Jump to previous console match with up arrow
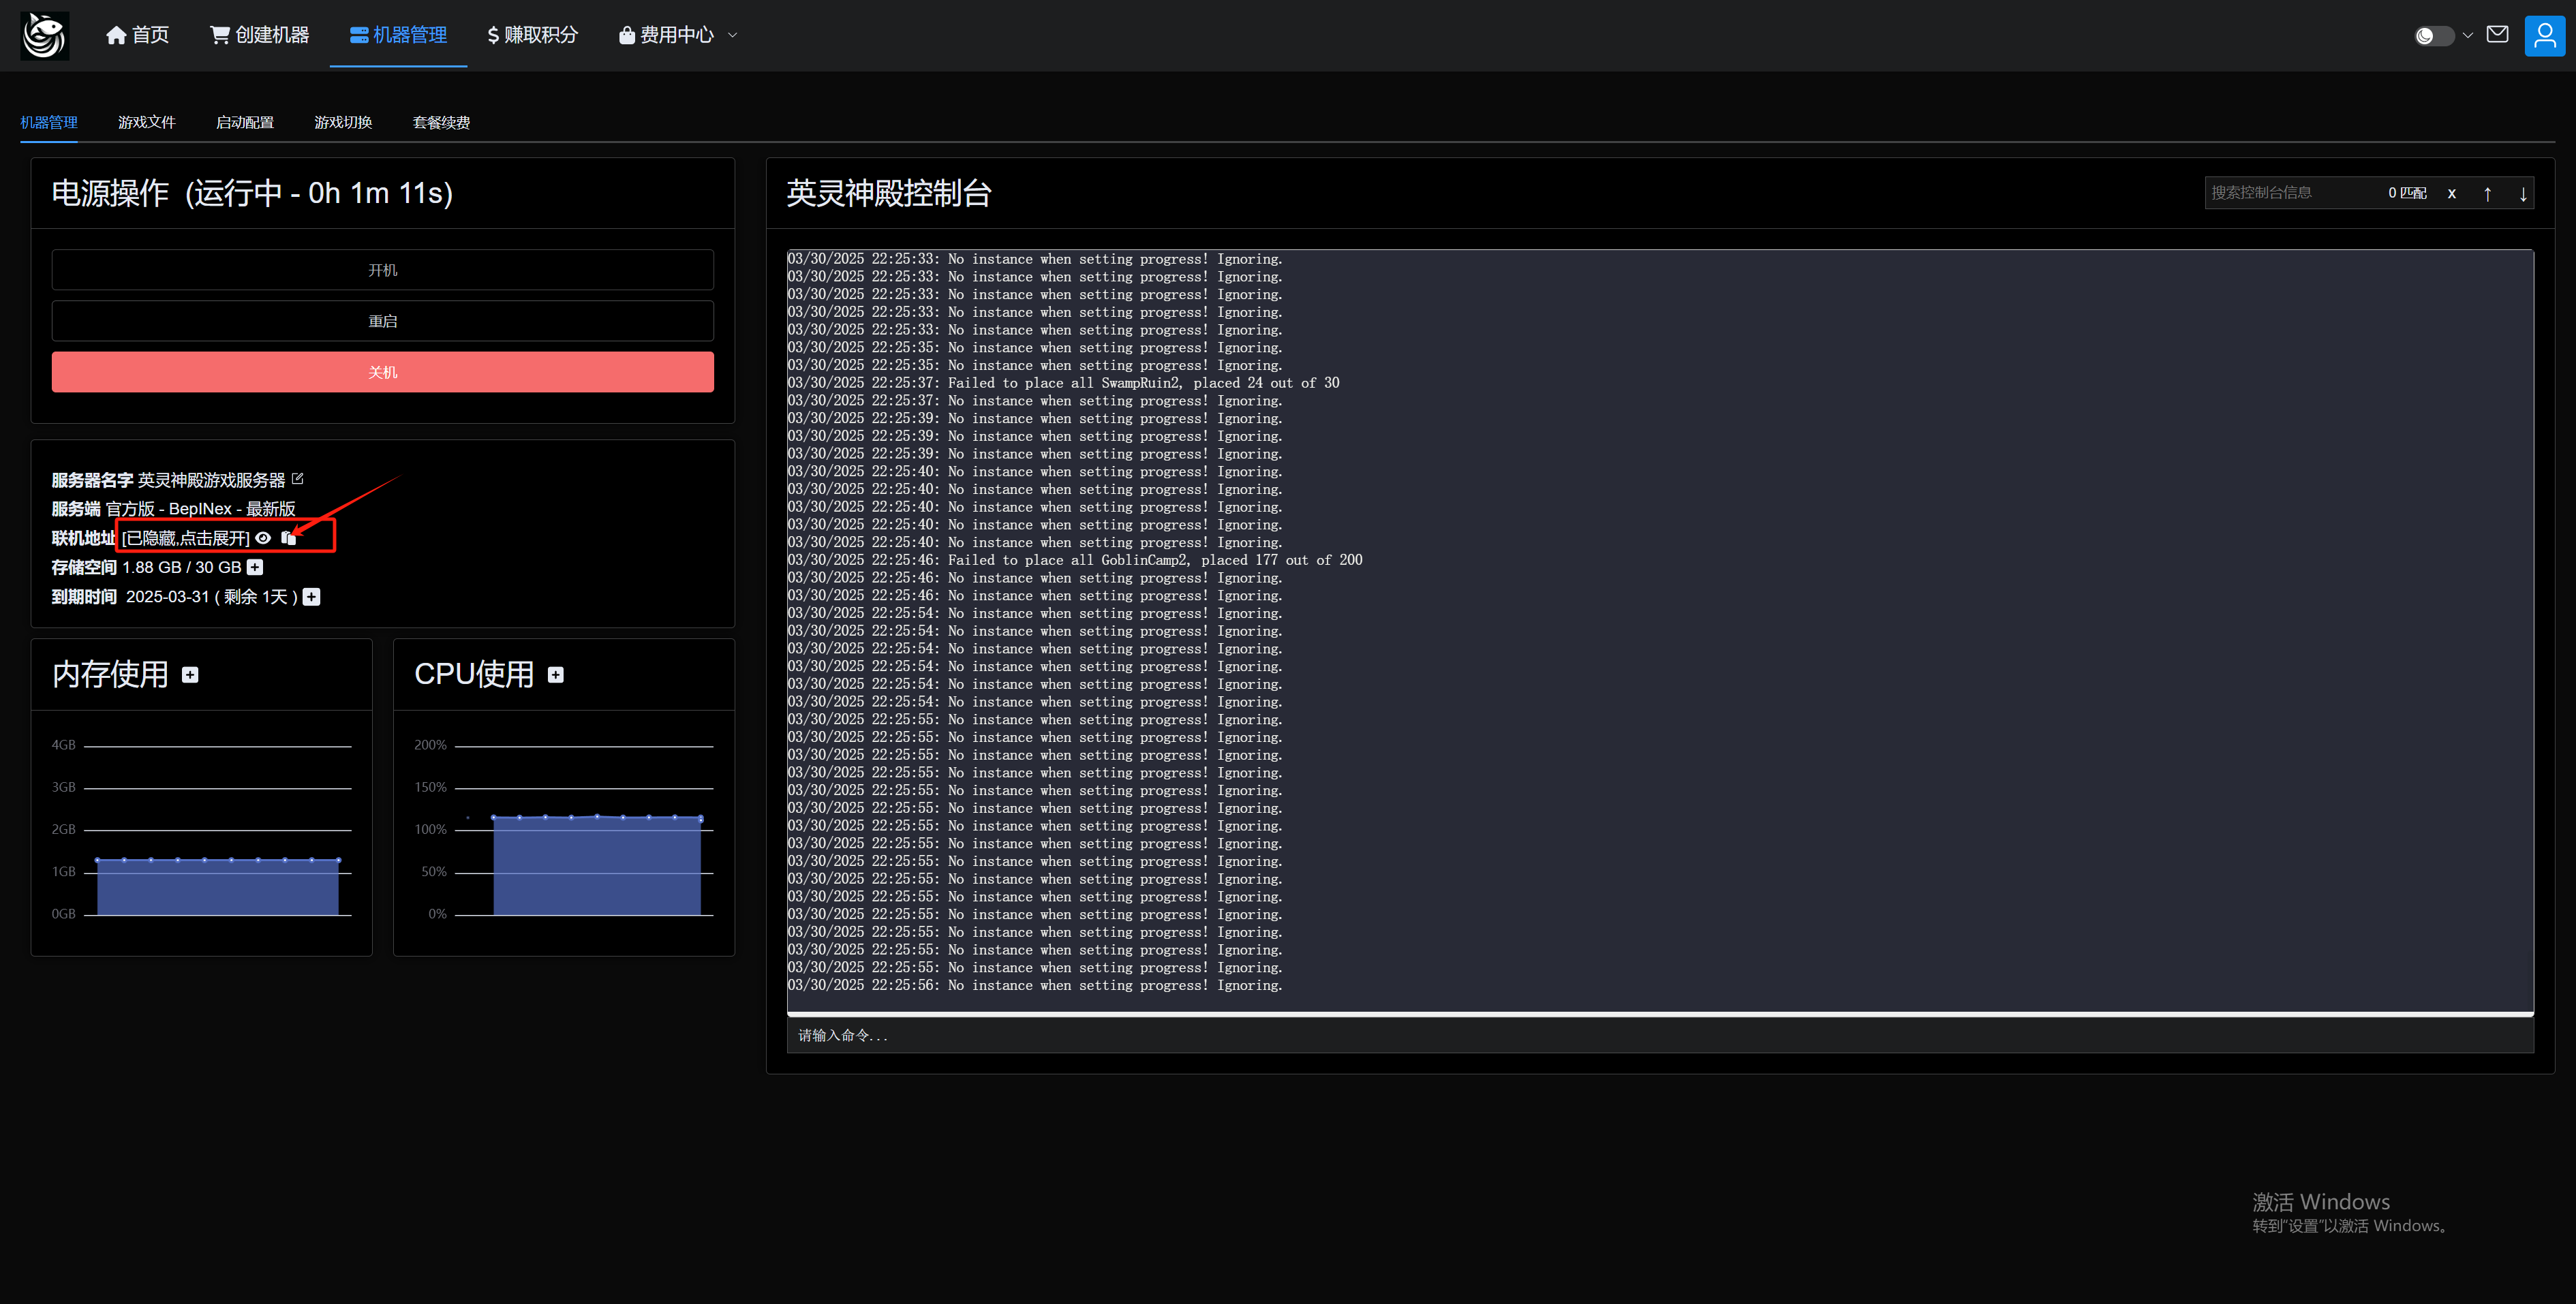2576x1304 pixels. [2487, 194]
